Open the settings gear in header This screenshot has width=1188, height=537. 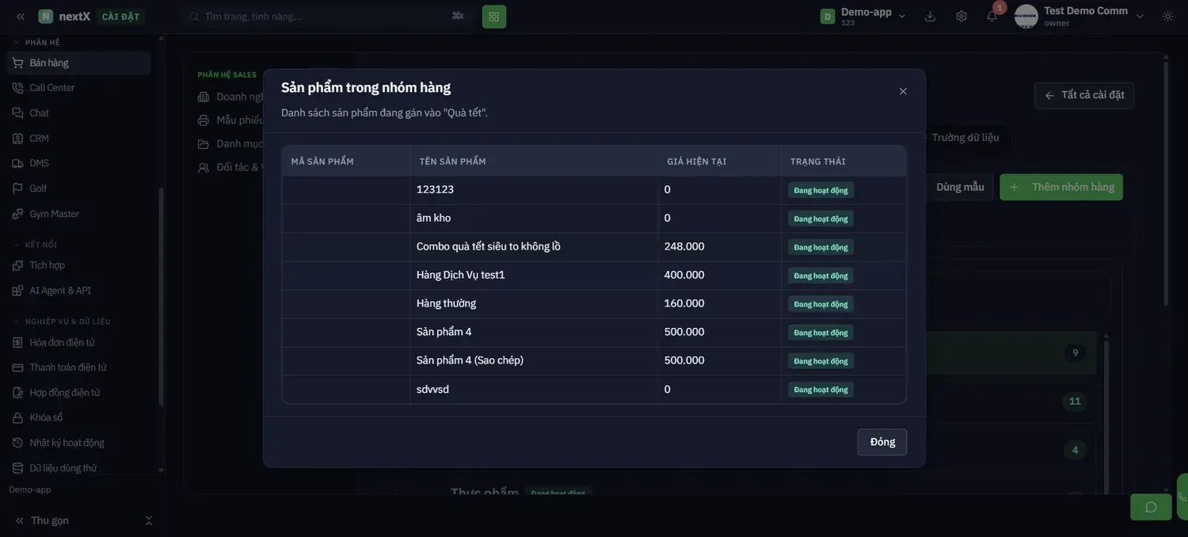click(x=961, y=17)
